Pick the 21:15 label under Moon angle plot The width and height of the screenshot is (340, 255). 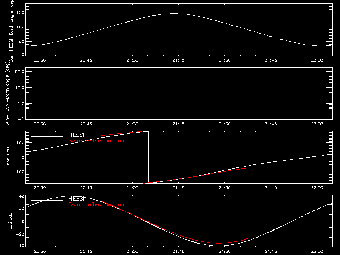[178, 124]
